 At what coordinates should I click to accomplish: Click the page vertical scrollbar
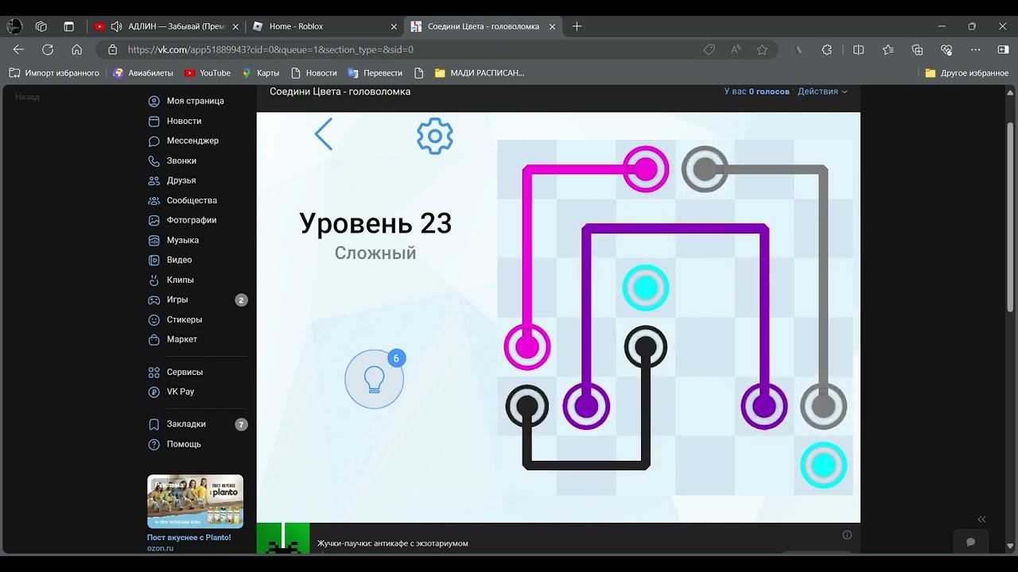tap(1011, 217)
